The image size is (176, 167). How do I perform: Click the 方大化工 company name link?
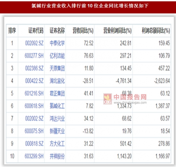[57, 144]
